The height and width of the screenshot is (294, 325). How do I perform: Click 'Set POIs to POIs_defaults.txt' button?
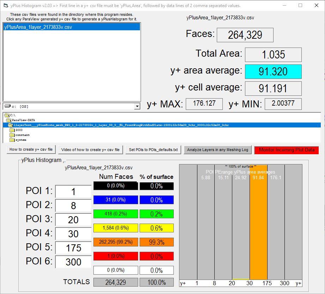click(x=153, y=150)
